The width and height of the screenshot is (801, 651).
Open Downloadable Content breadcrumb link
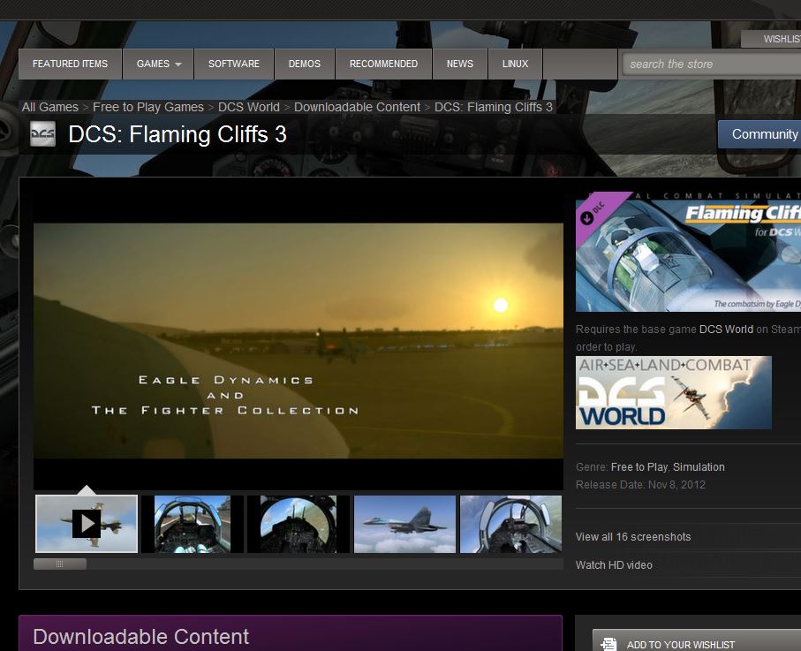pos(357,107)
